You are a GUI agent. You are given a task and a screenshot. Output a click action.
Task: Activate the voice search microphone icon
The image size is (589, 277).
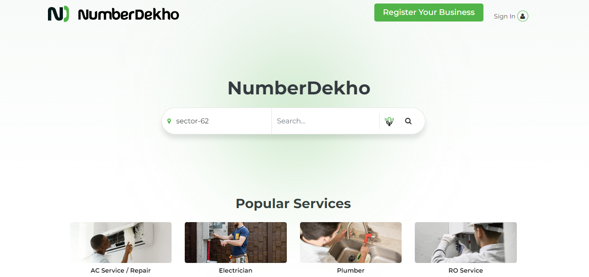(389, 121)
